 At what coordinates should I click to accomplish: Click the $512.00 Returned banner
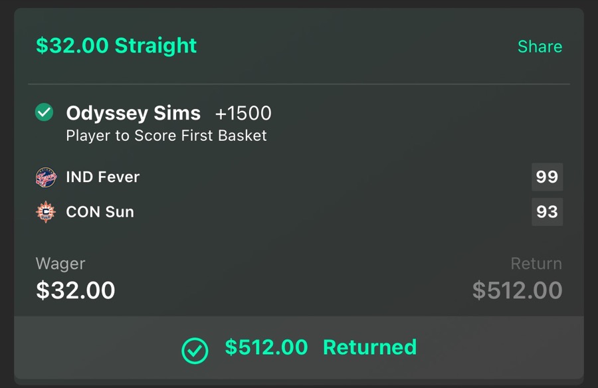coord(299,347)
